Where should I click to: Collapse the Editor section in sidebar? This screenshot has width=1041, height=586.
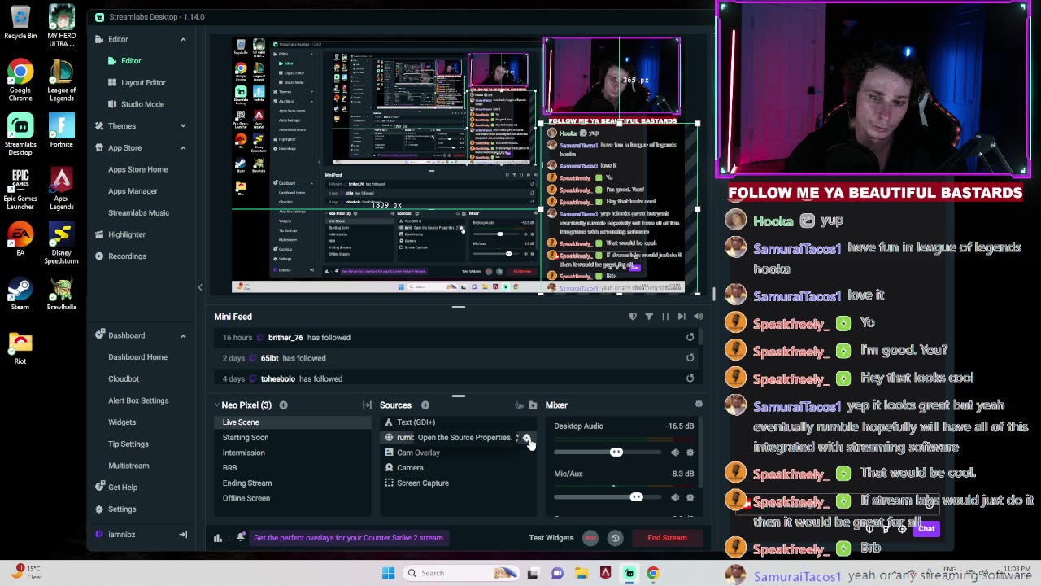pyautogui.click(x=183, y=39)
